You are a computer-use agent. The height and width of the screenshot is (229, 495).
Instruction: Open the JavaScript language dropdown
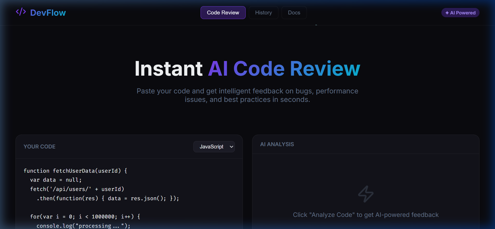pos(214,147)
